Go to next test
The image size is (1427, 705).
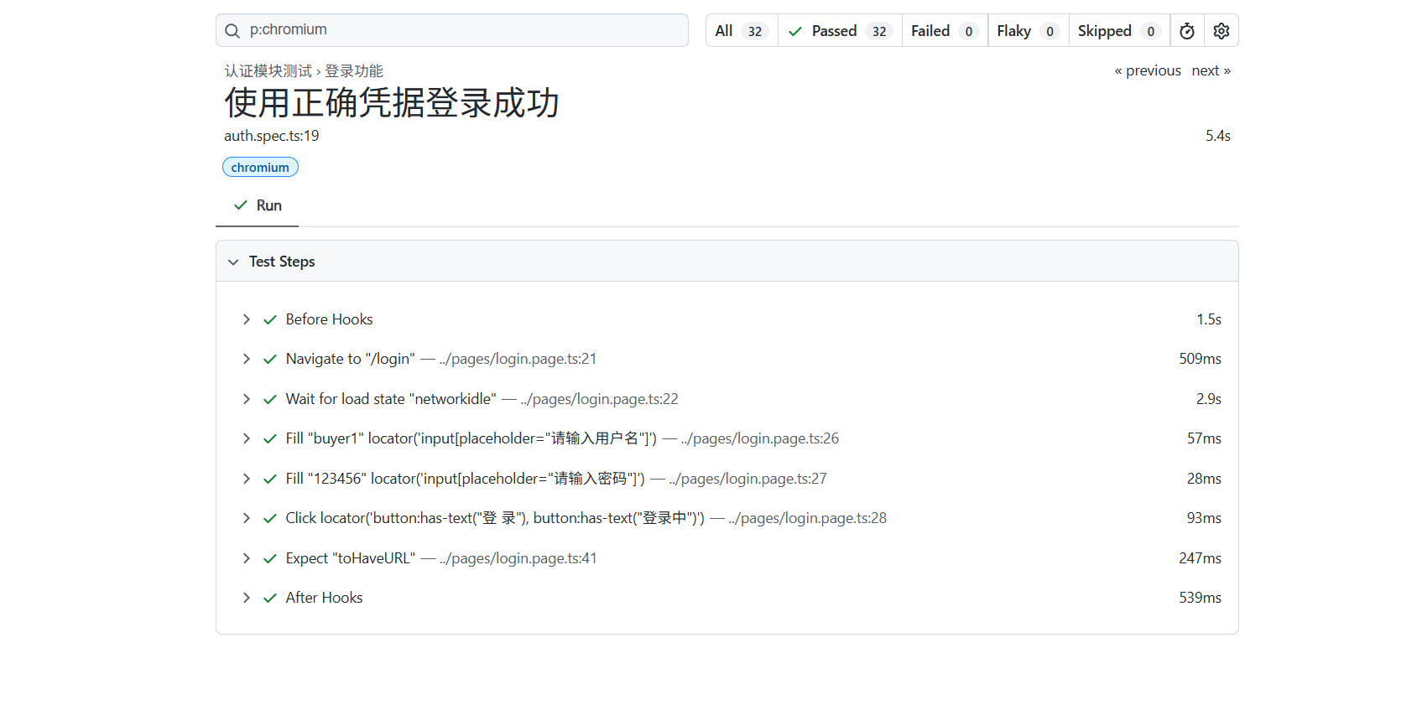tap(1211, 70)
